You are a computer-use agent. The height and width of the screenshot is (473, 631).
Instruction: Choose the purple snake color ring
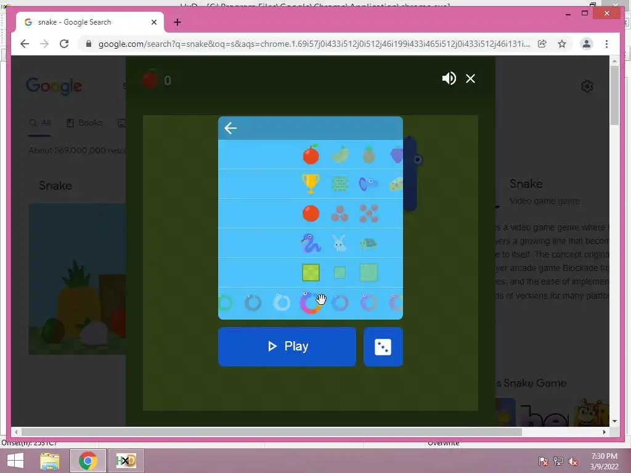pyautogui.click(x=368, y=303)
